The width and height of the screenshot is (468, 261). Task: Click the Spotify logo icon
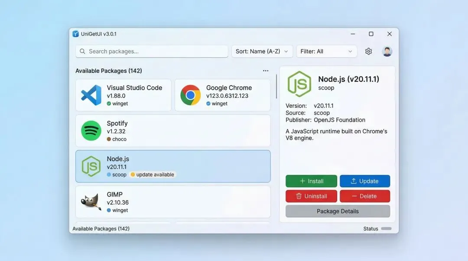tap(91, 131)
